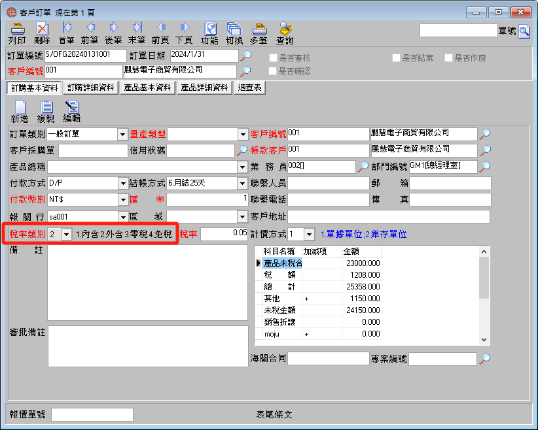Toggle the 是否結案 checkbox
The image size is (538, 430).
tap(396, 58)
